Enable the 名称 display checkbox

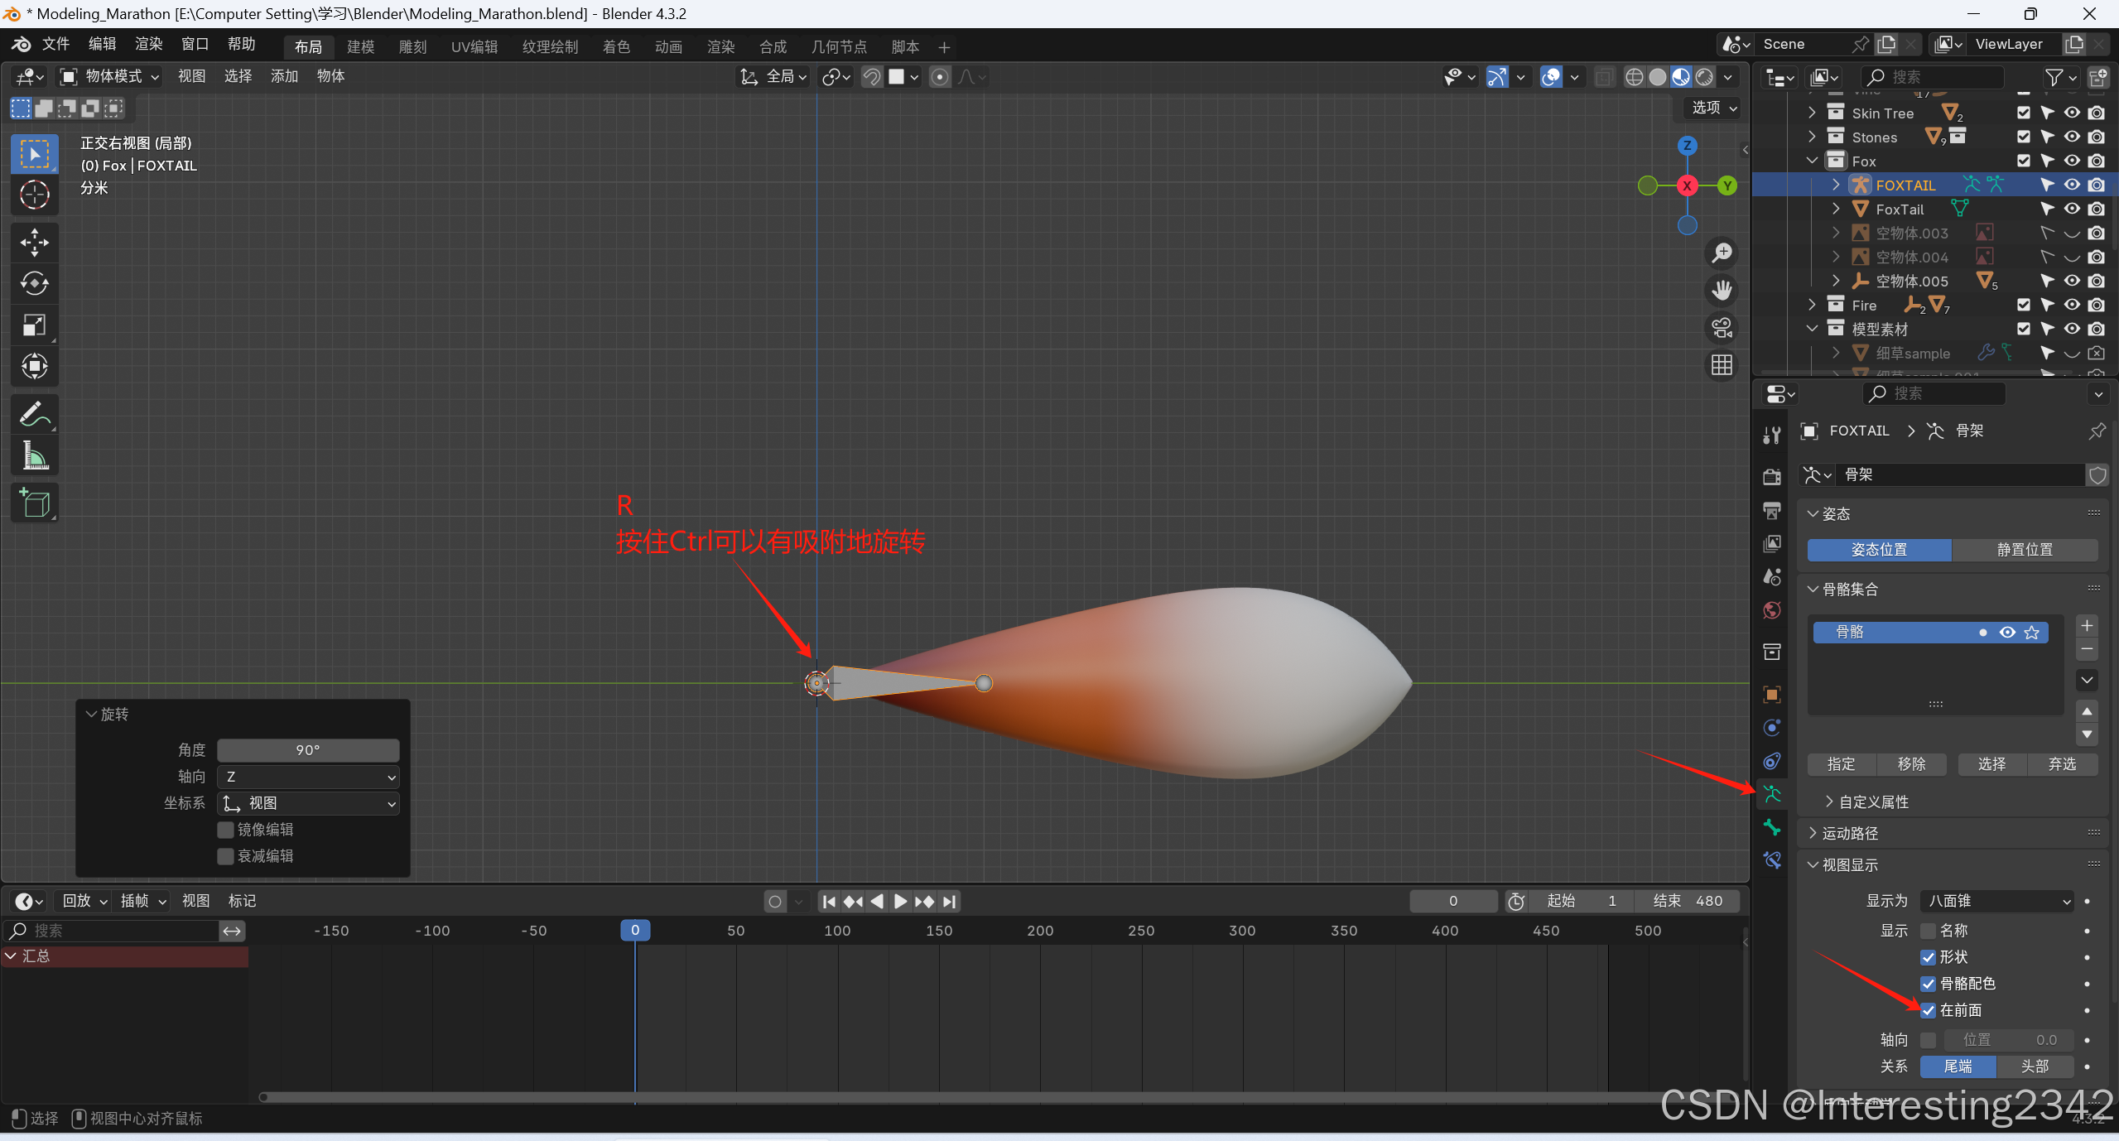[x=1928, y=931]
